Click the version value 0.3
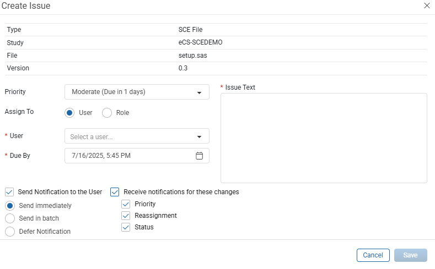The image size is (435, 269). point(183,68)
